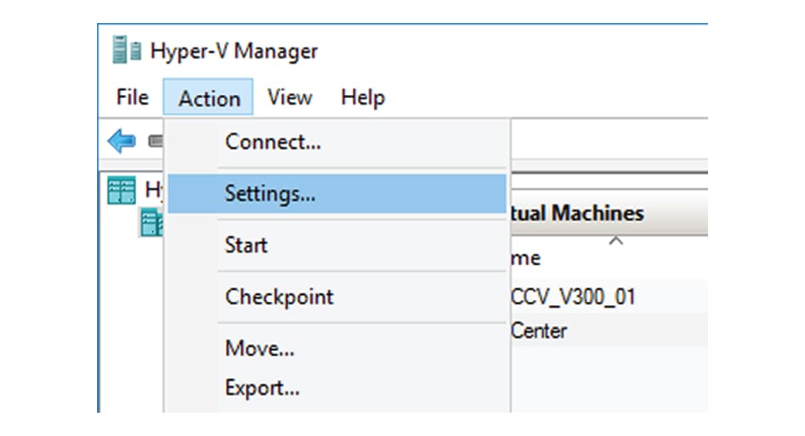Choose Start from the Action menu
805x436 pixels.
point(337,245)
